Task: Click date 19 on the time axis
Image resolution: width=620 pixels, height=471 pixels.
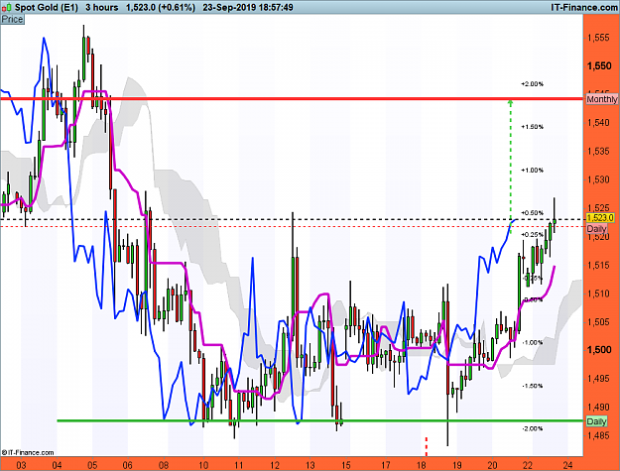Action: tap(457, 465)
